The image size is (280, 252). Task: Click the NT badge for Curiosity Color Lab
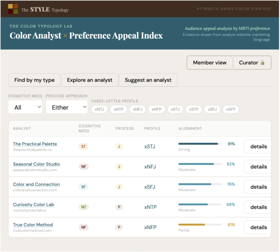point(84,207)
